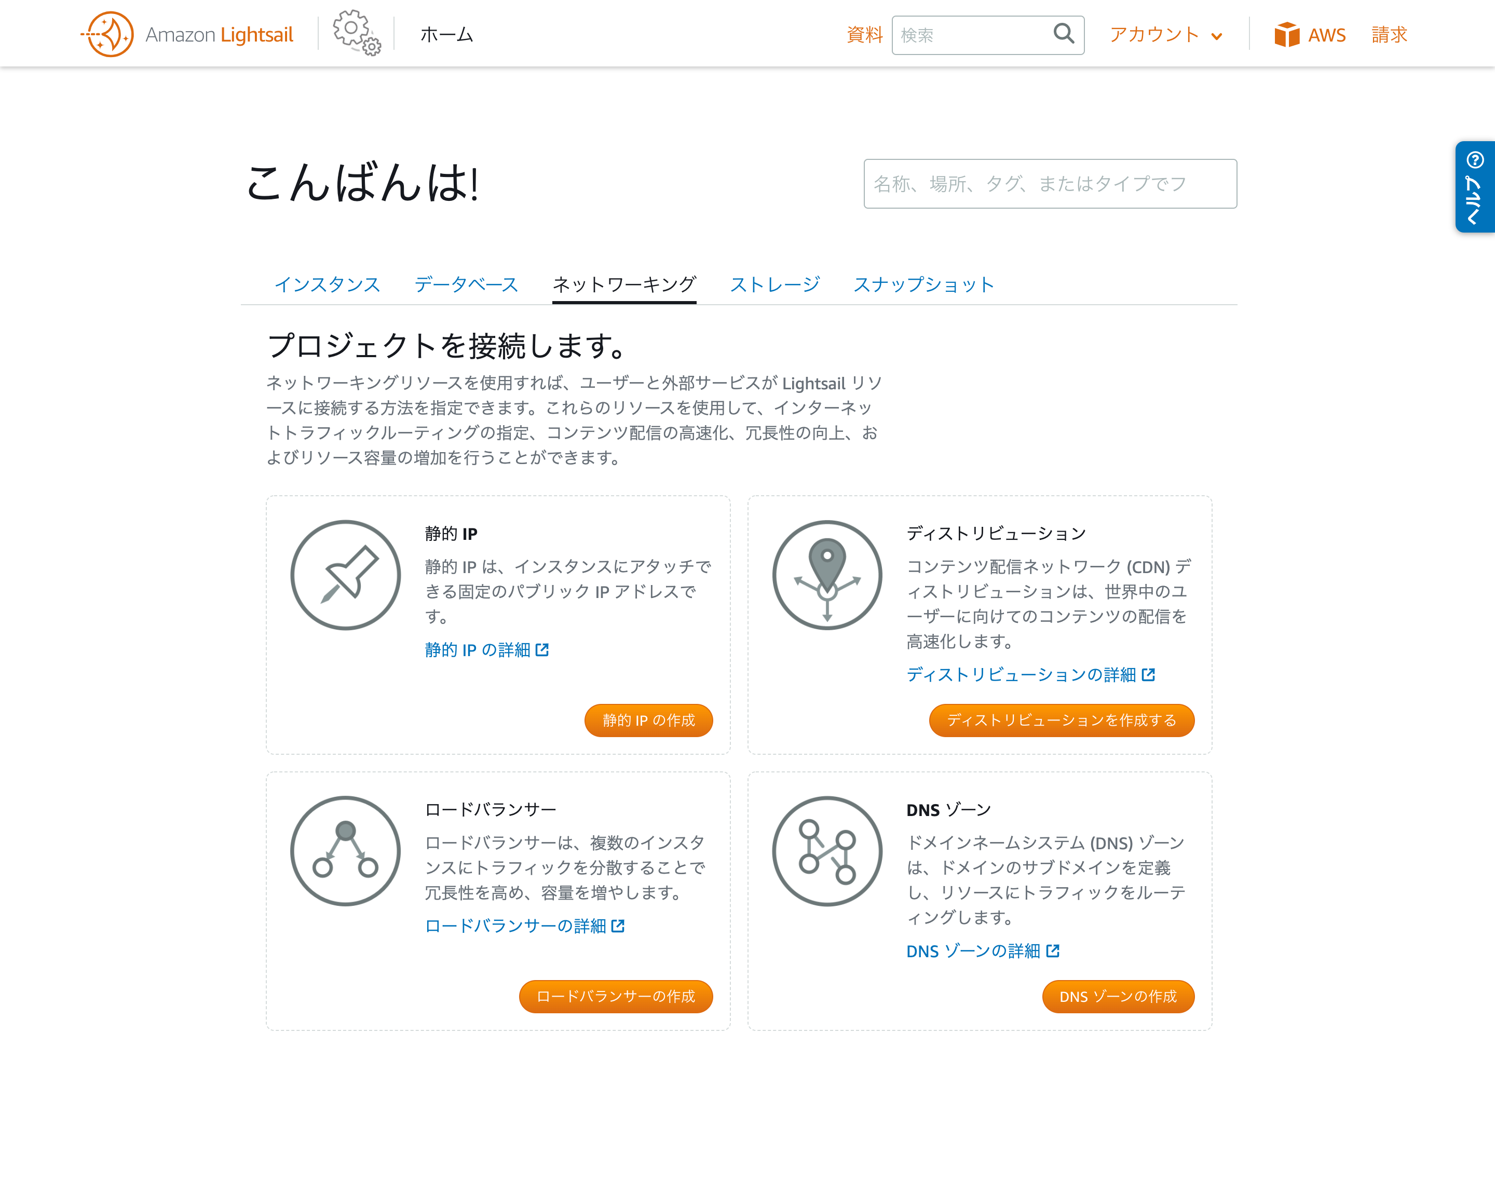Screen dimensions: 1495x1196
Task: Open the settings gear icon
Action: [356, 32]
